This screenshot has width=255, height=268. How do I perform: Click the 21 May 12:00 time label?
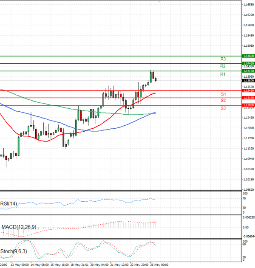119,265
